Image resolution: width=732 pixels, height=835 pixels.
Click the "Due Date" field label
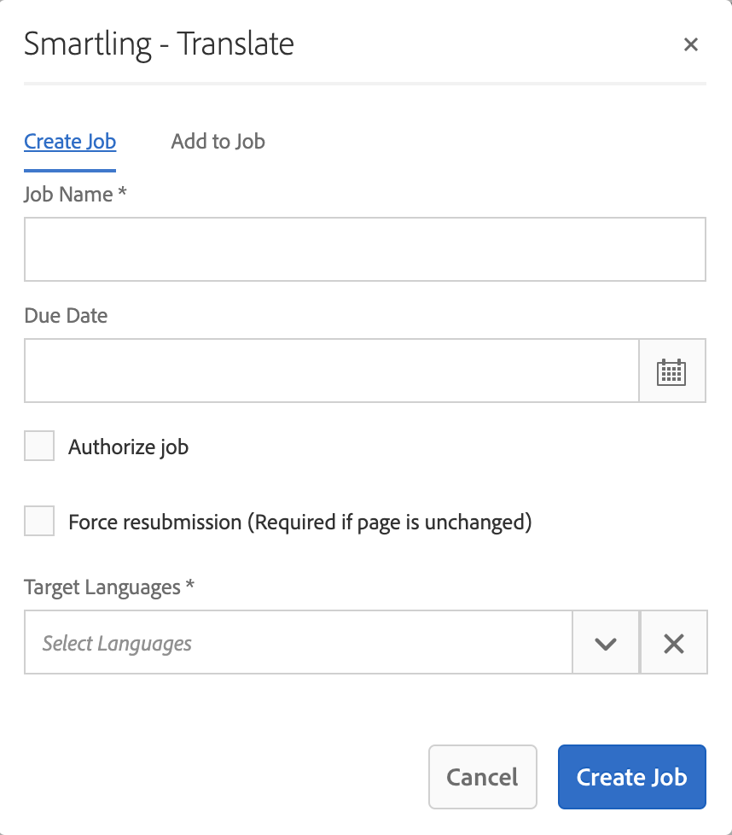(66, 316)
